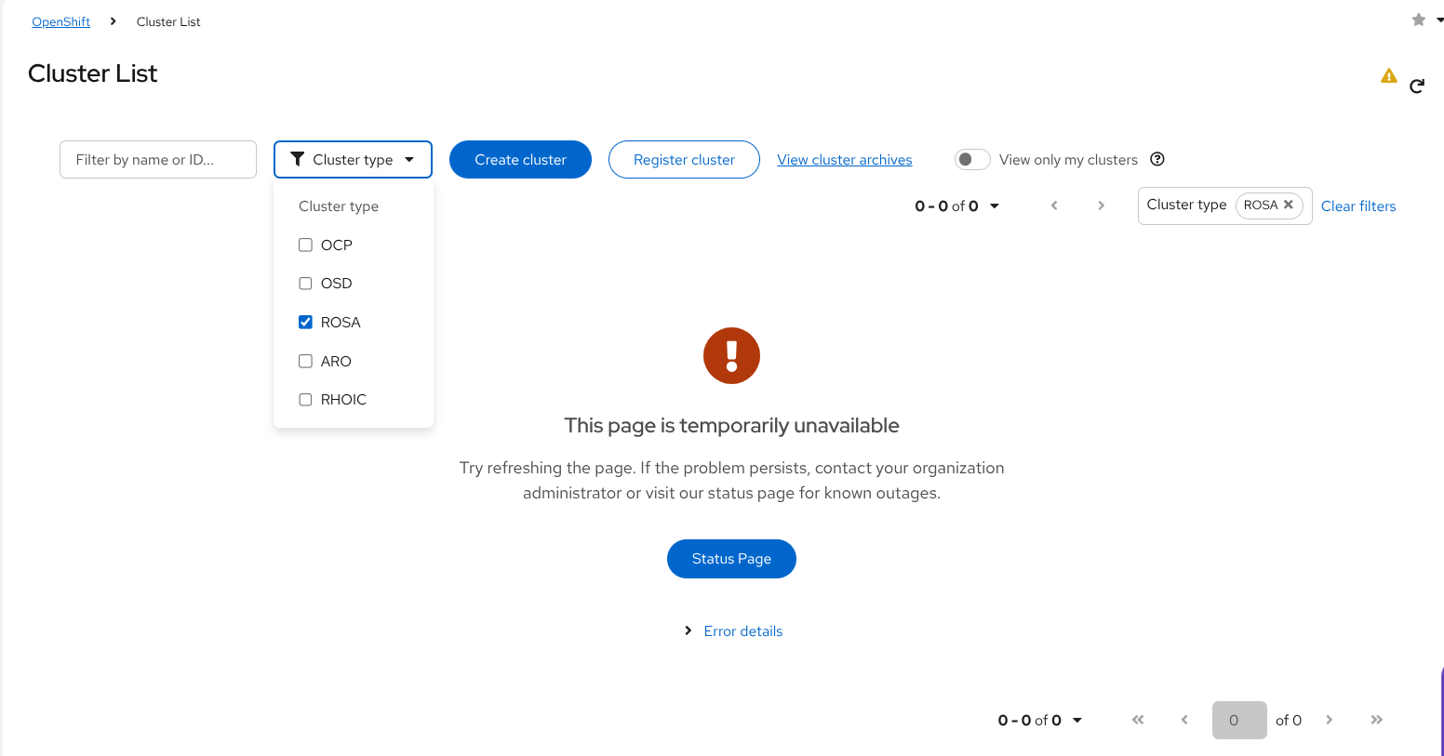The height and width of the screenshot is (756, 1444).
Task: Click previous page arrow in bottom pagination
Action: point(1183,720)
